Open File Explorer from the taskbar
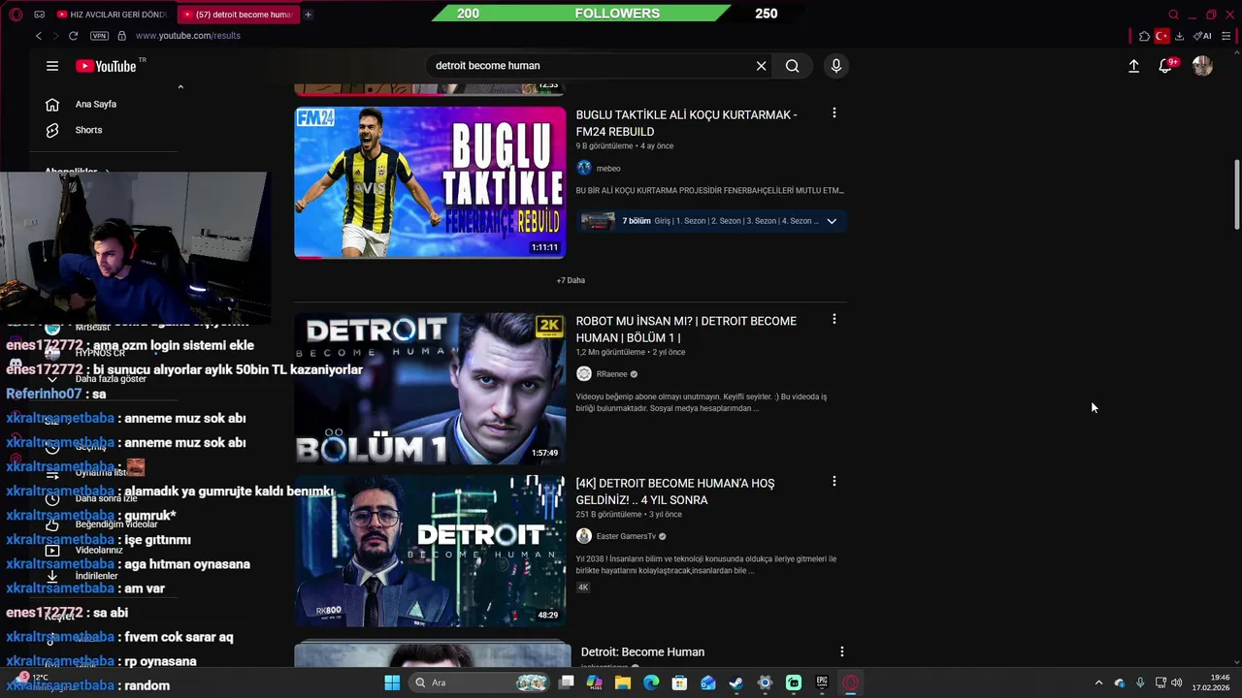 pos(623,682)
